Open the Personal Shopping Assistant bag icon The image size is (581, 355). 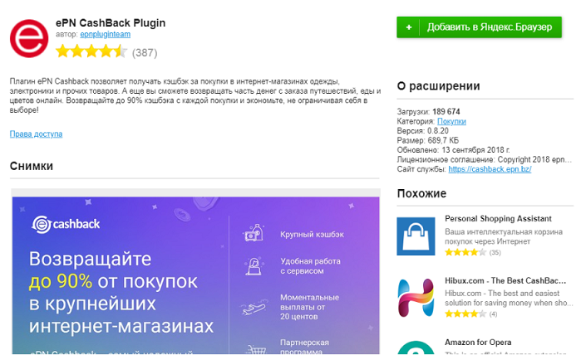click(x=416, y=236)
